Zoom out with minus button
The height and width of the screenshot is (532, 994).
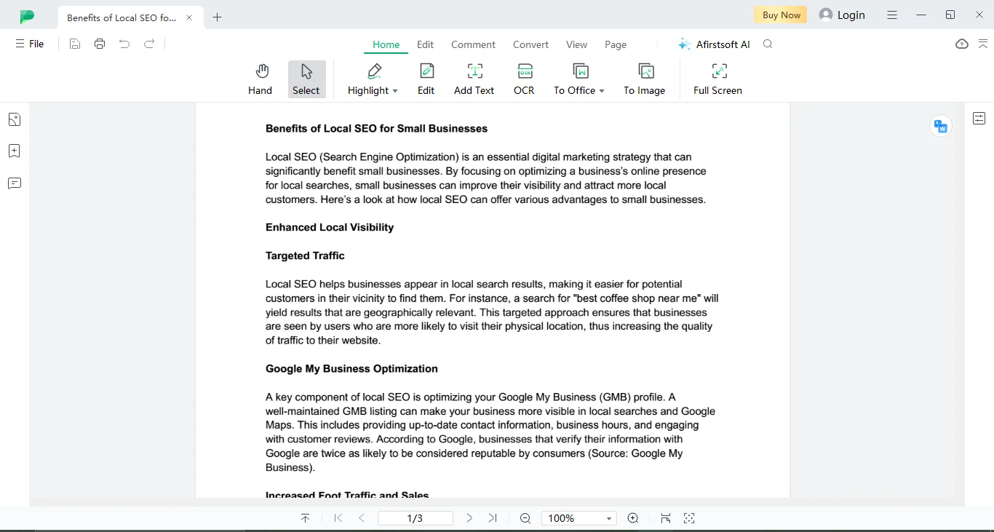pos(525,518)
